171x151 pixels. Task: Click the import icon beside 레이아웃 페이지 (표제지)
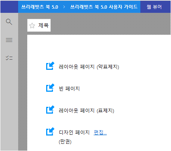pos(50,109)
